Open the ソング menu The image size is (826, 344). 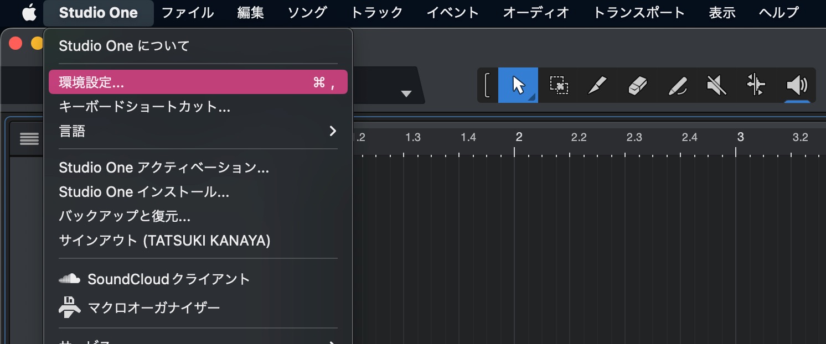coord(308,12)
